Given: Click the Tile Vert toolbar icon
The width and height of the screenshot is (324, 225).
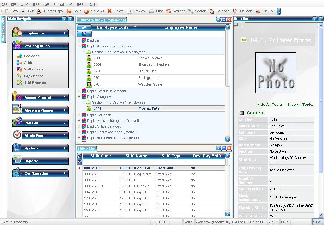Looking at the screenshot, I should coord(235,11).
